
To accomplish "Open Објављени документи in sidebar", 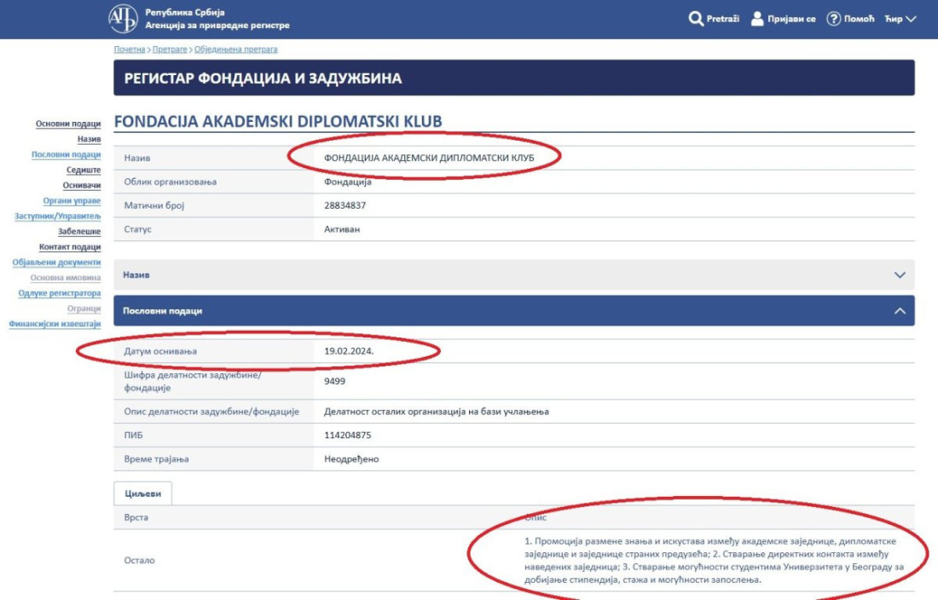I will point(56,262).
